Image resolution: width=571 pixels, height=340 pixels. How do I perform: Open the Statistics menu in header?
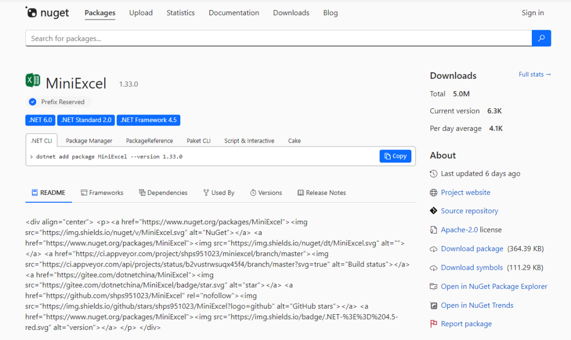[180, 13]
